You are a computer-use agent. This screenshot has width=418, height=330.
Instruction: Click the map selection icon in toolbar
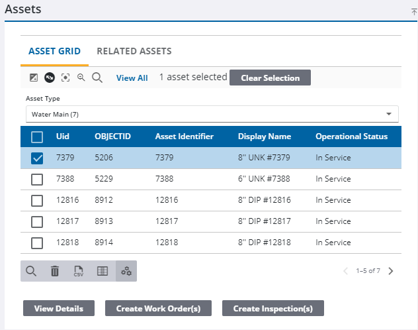[34, 78]
